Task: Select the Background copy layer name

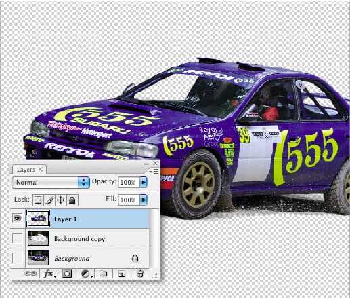Action: click(79, 239)
